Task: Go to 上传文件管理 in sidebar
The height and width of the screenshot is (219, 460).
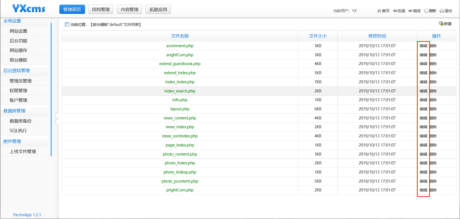Action: pyautogui.click(x=23, y=152)
